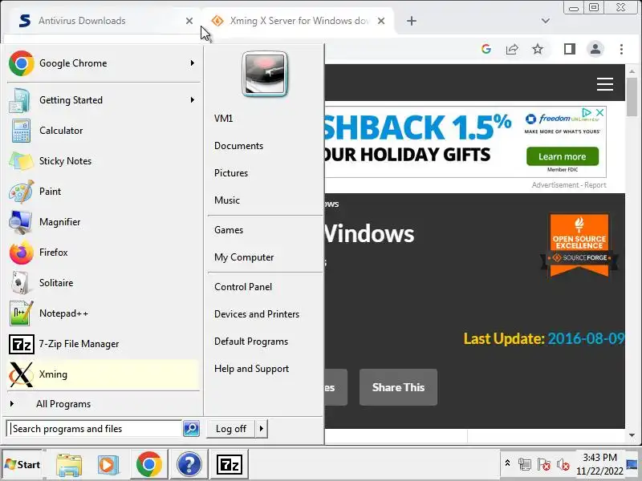Open Calculator from Start menu
The height and width of the screenshot is (481, 642).
(x=104, y=131)
